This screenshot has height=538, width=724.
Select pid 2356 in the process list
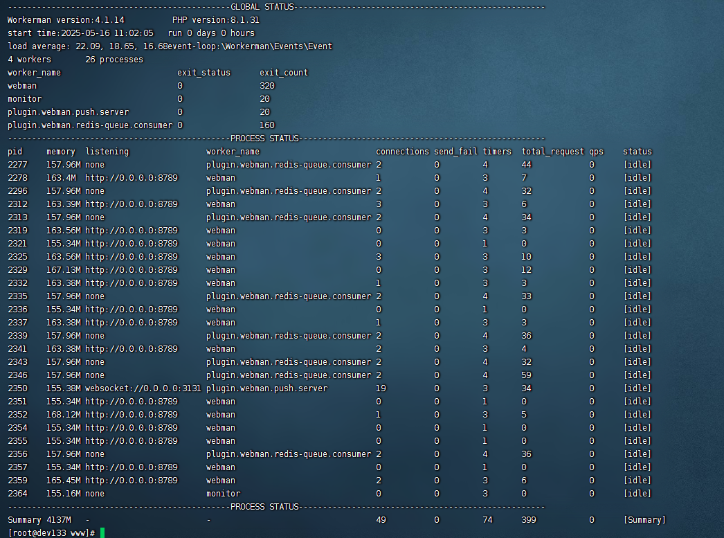pos(17,454)
